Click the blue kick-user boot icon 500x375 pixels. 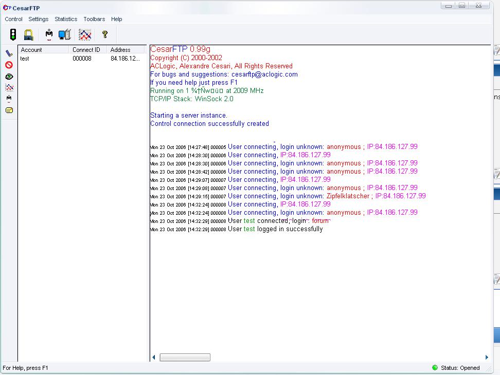click(x=9, y=53)
